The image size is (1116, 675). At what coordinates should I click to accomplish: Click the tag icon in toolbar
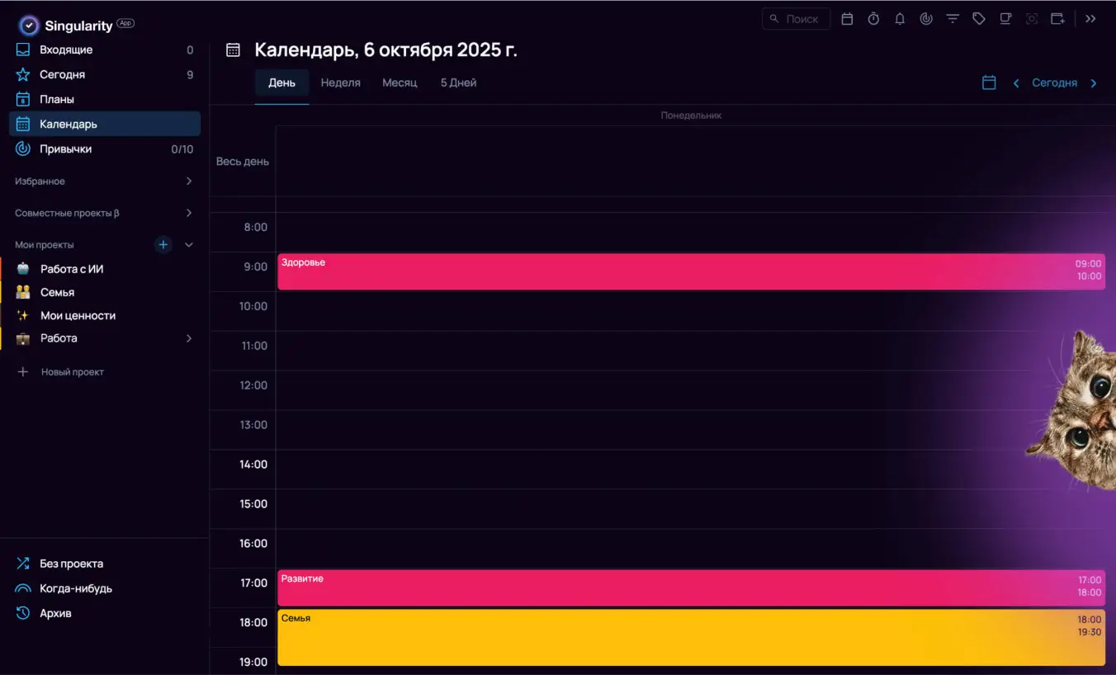tap(979, 19)
